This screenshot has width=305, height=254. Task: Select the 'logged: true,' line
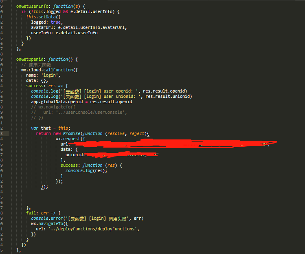coord(47,22)
